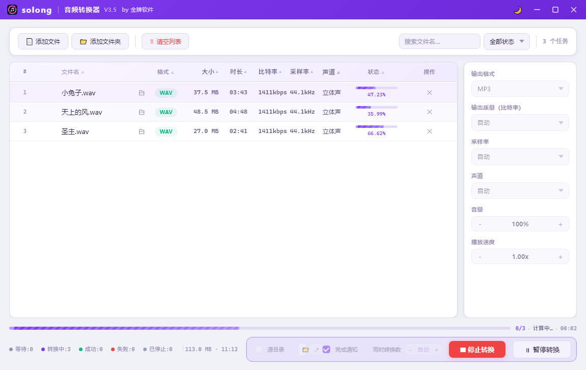Open the 全部状态 filter dropdown

coord(507,41)
